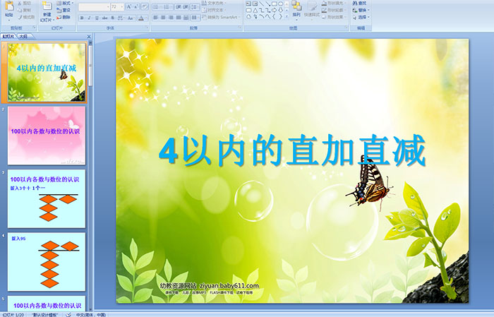The width and height of the screenshot is (494, 317).
Task: Select the Format Painter (格式刷) tool
Action: (x=27, y=17)
